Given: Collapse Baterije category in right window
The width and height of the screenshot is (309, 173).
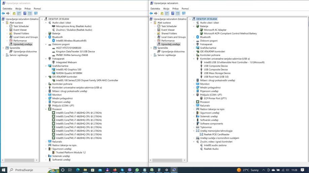Looking at the screenshot, I should [194, 26].
